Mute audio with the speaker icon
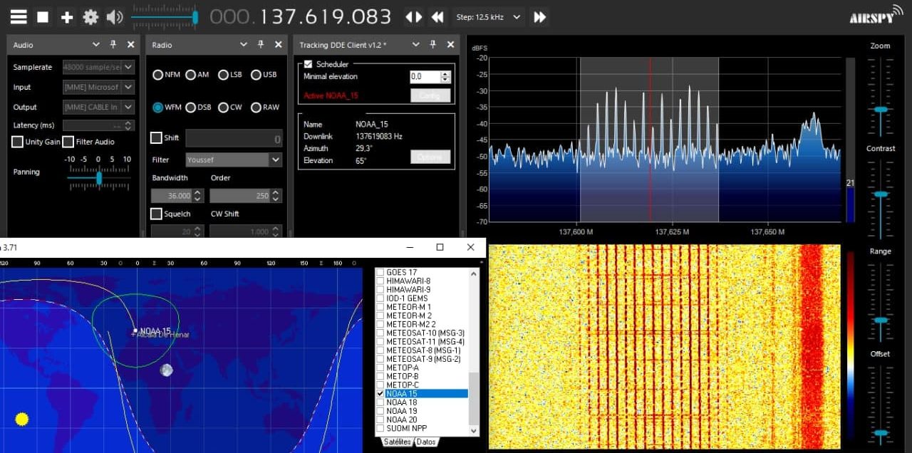This screenshot has width=912, height=453. click(114, 17)
